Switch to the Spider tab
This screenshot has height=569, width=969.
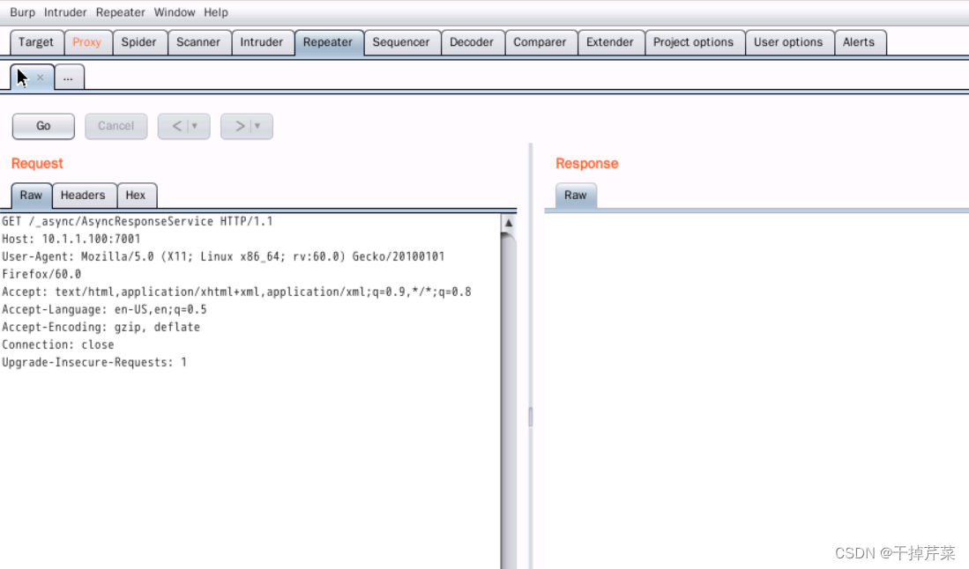pos(138,42)
